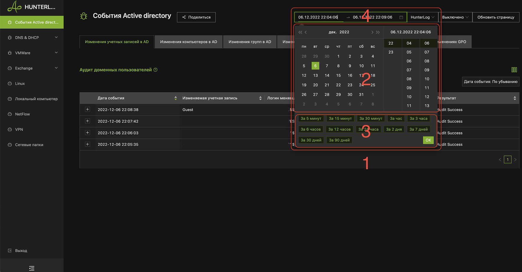Pick December 31 in the calendar
Image resolution: width=522 pixels, height=272 pixels.
coord(361,95)
